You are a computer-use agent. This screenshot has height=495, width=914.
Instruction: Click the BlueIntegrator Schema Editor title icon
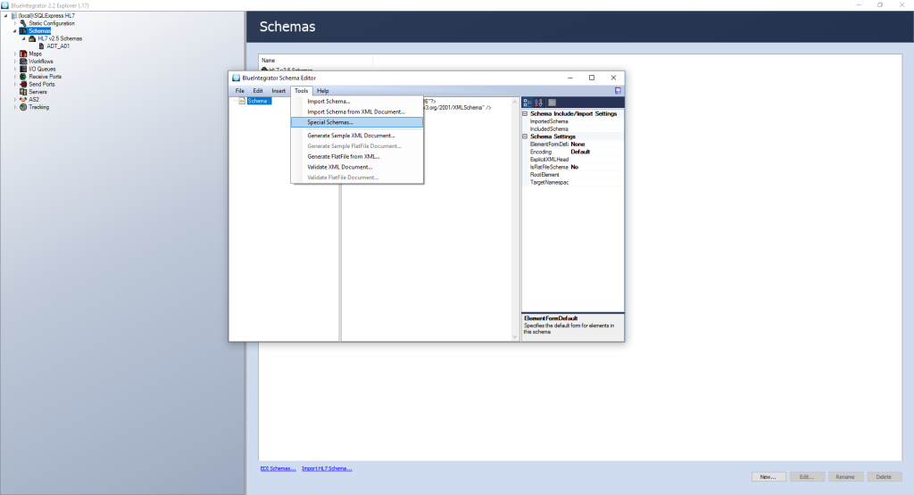236,78
